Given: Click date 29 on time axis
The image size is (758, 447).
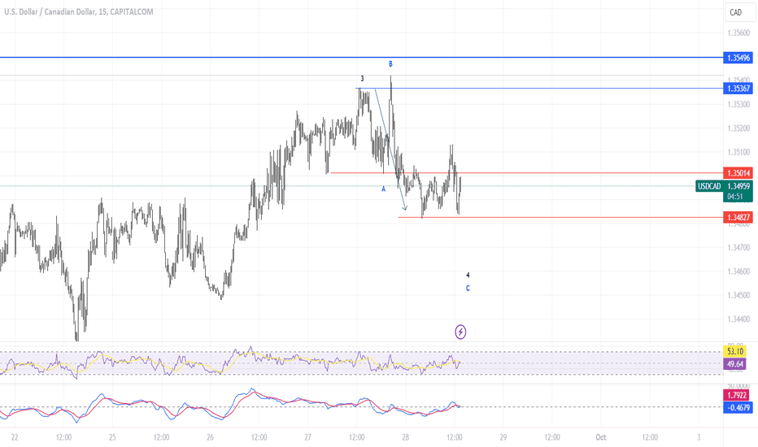Looking at the screenshot, I should click(x=503, y=437).
